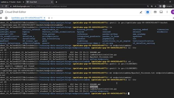This screenshot has width=174, height=98.
Task: Click the Incognito profile indicator
Action: click(x=167, y=6)
